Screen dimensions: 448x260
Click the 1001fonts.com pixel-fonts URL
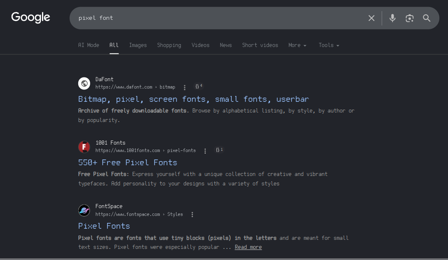pyautogui.click(x=145, y=150)
